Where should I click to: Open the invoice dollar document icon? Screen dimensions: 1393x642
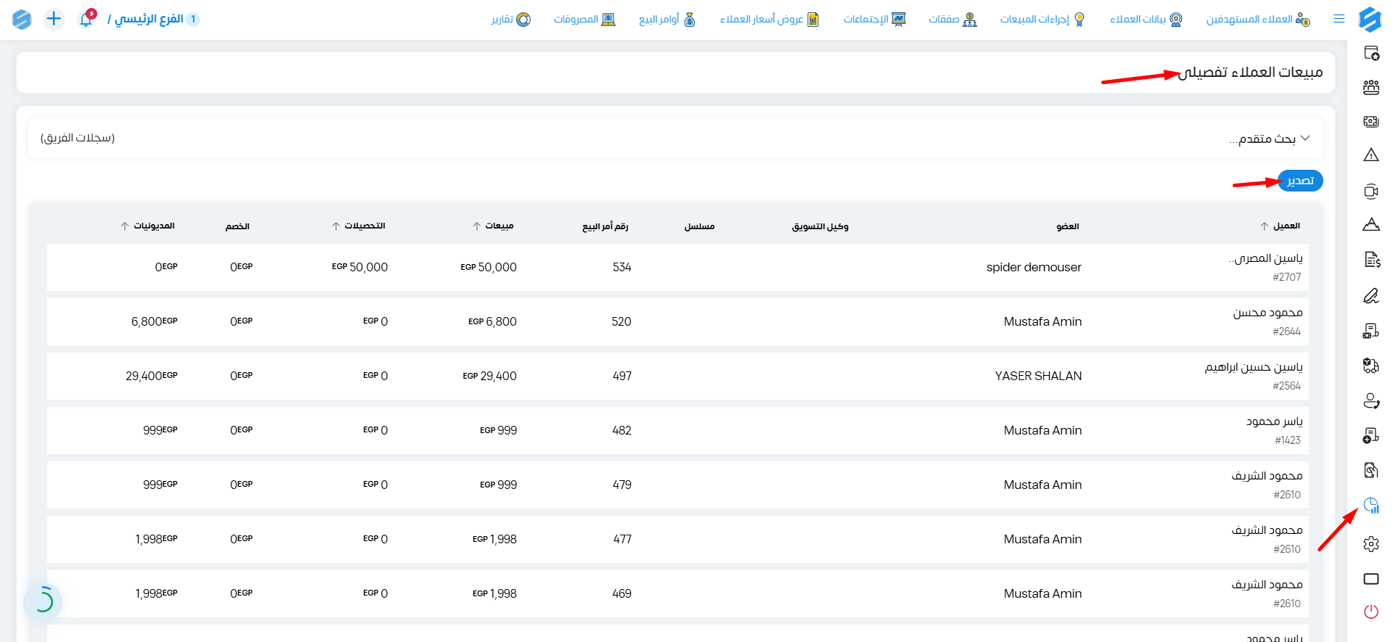tap(1371, 260)
